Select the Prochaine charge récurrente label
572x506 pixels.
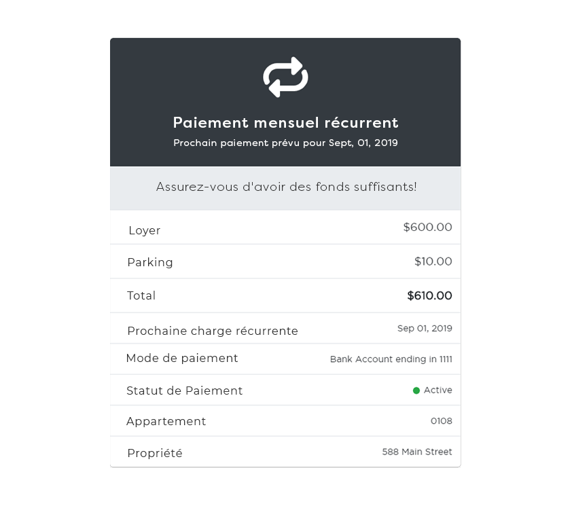[x=213, y=331]
